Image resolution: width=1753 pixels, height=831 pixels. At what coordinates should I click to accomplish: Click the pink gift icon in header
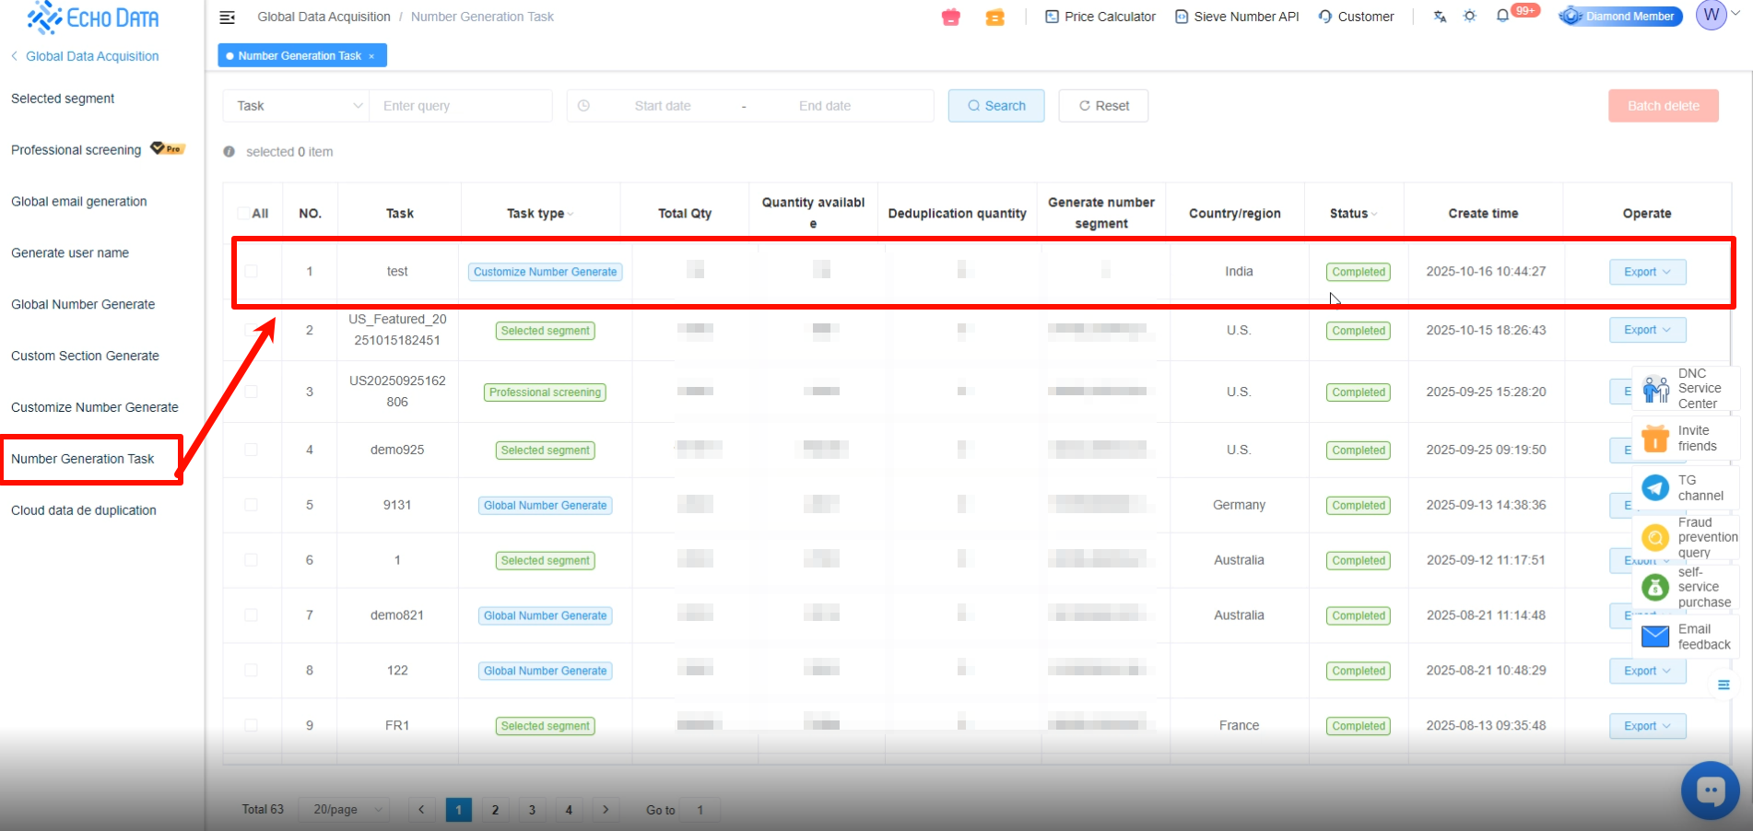click(951, 17)
